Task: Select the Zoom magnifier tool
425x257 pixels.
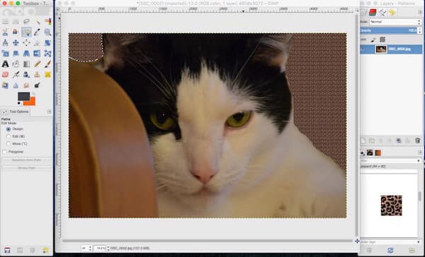Action: point(47,32)
